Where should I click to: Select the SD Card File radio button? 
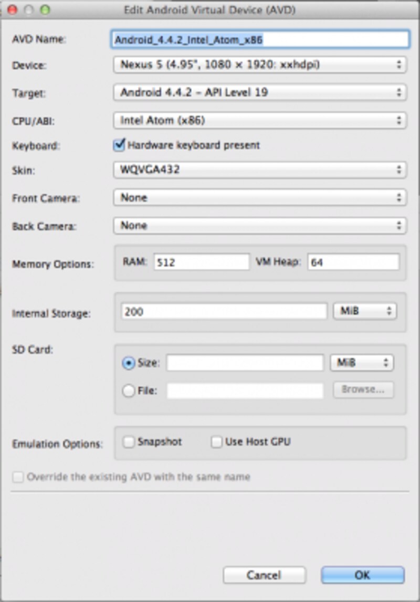click(x=128, y=391)
